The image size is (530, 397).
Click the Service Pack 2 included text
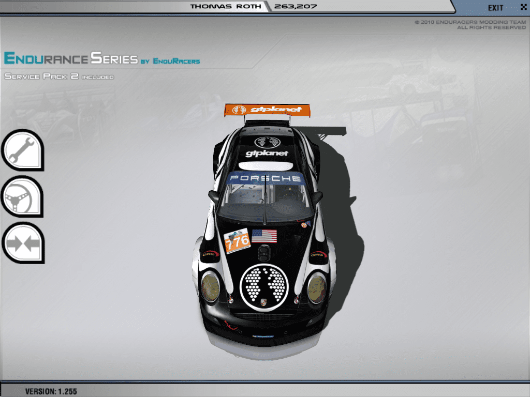pos(59,77)
